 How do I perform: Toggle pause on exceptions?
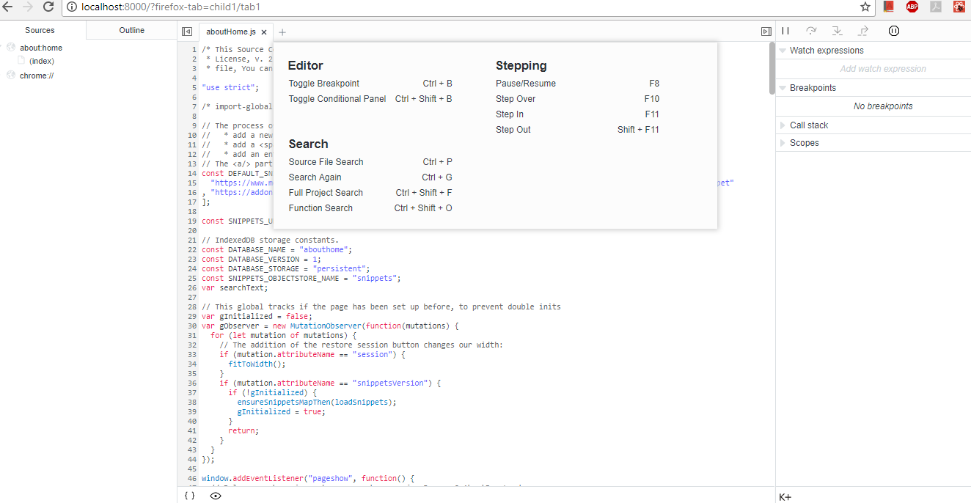(x=893, y=31)
